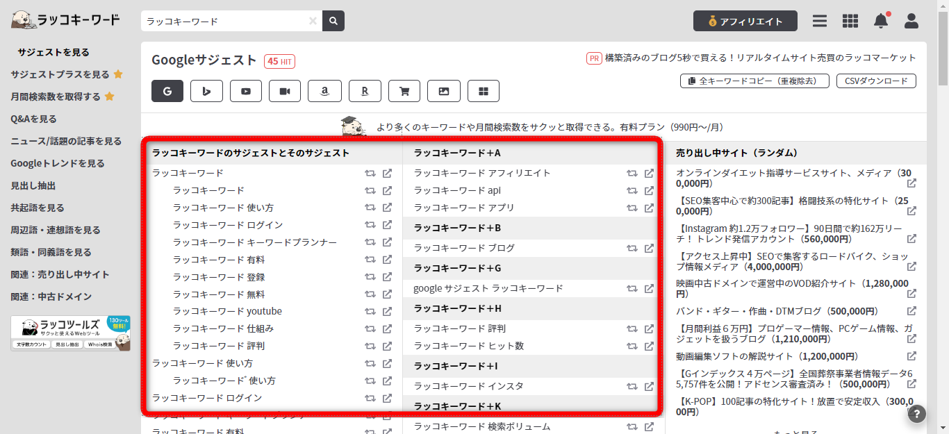Open 見出し抽出 in the sidebar
The image size is (949, 434).
(33, 185)
